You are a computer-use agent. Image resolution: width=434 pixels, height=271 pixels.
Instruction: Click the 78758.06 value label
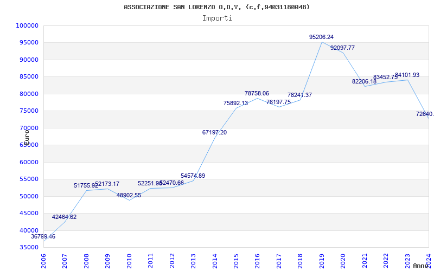pyautogui.click(x=257, y=93)
